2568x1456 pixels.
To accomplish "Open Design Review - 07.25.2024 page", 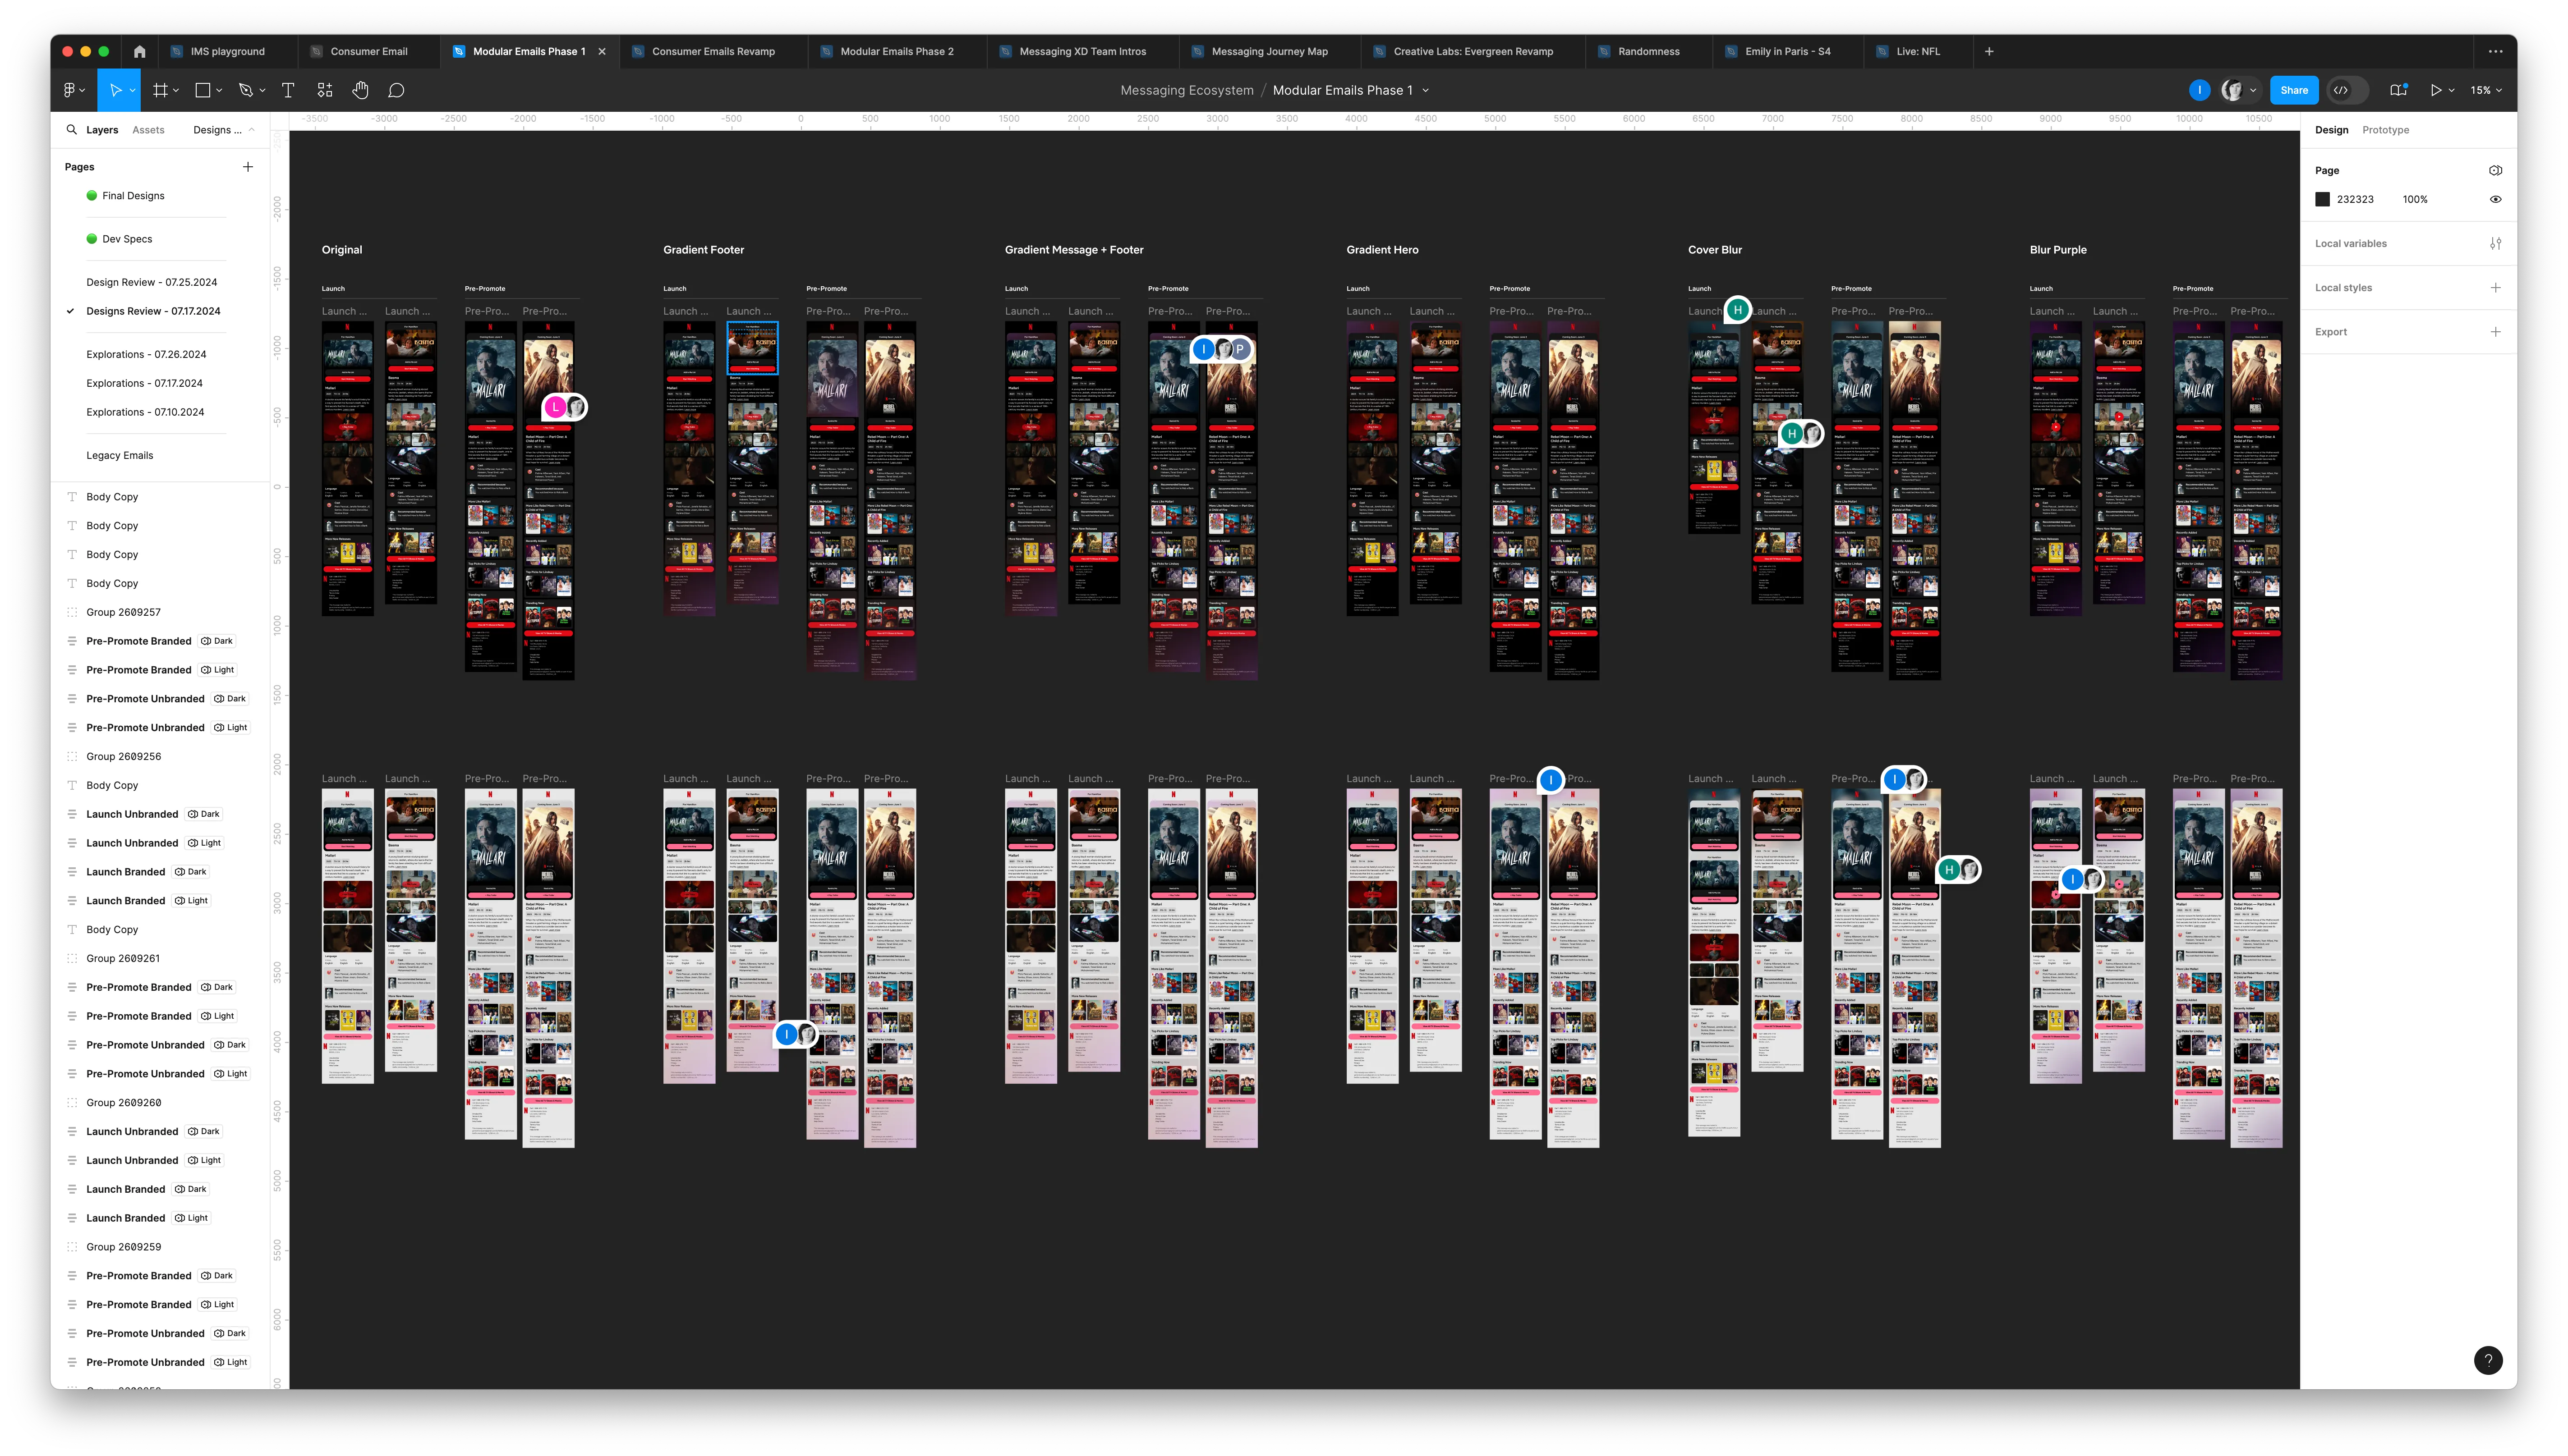I will [151, 282].
